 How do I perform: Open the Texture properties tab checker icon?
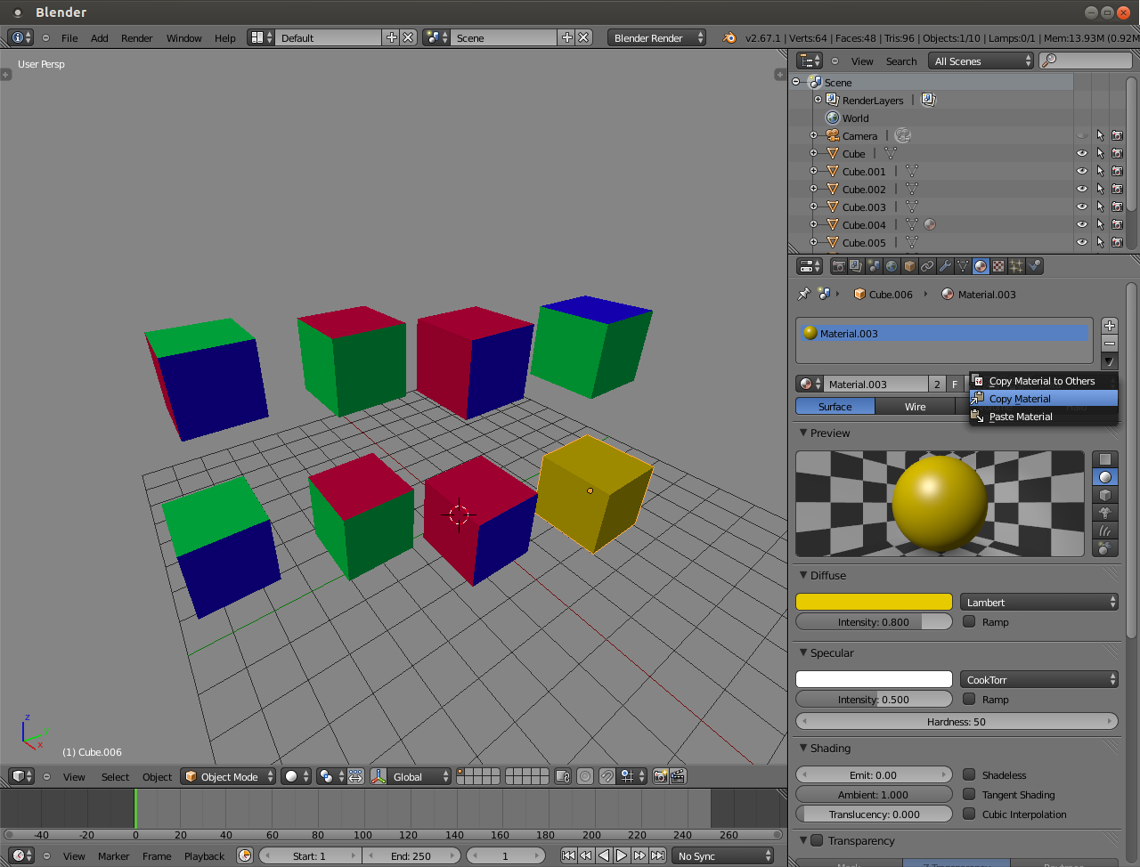pyautogui.click(x=998, y=266)
